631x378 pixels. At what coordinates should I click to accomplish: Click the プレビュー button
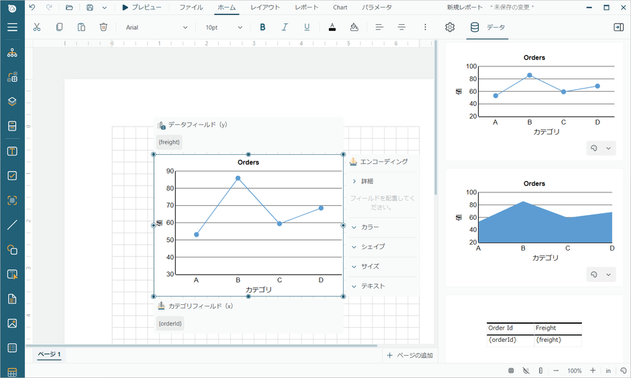142,7
